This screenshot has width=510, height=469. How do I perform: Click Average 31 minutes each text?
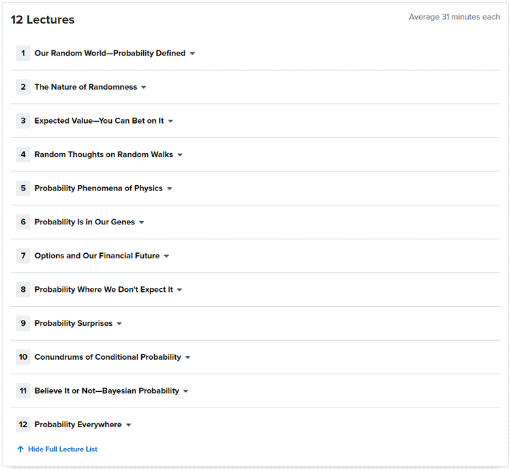pyautogui.click(x=454, y=17)
